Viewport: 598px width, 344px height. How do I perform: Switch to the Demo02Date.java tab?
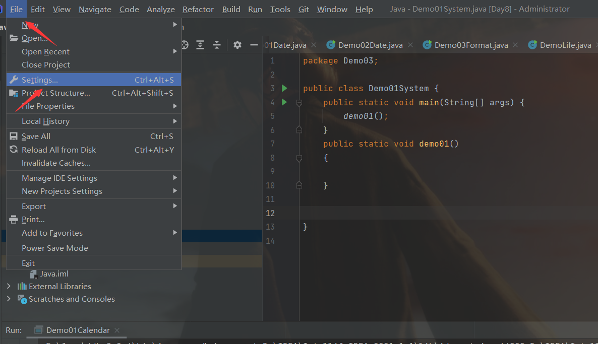pos(370,45)
